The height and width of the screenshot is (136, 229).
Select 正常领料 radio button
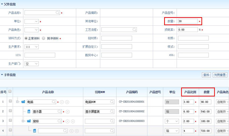[x=26, y=38]
